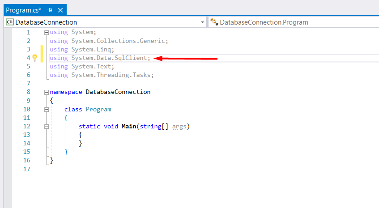Viewport: 379px width, 208px height.
Task: Pin the Program.cs tab
Action: click(x=50, y=9)
